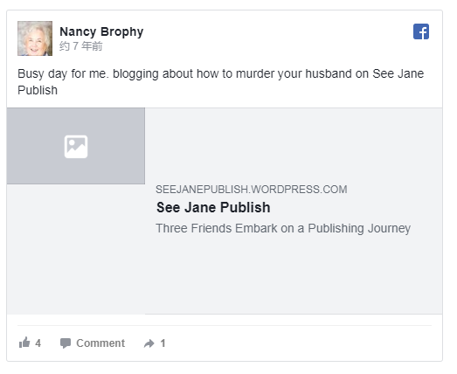The image size is (457, 374).
Task: Open Nancy Brophy's profile name link
Action: pyautogui.click(x=101, y=31)
